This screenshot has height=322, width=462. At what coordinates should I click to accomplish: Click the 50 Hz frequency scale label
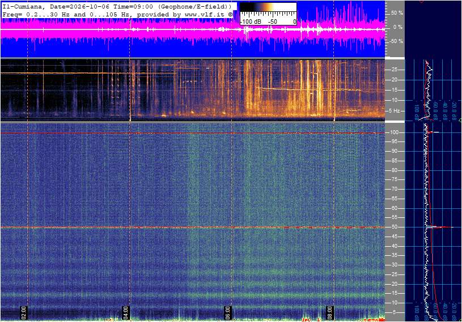tap(395, 227)
